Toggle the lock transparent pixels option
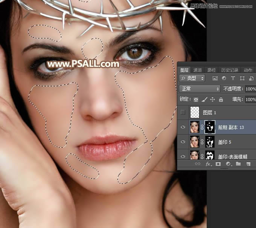Viewport: 256px width, 228px height. point(196,99)
